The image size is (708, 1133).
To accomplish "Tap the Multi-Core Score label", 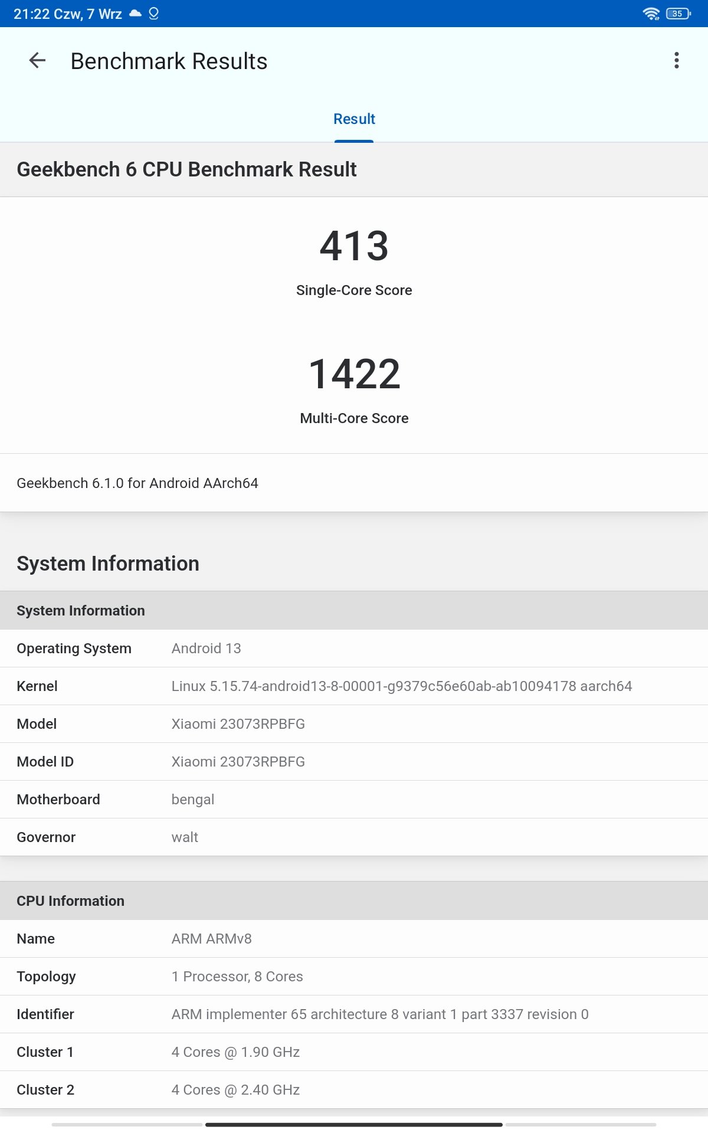I will [x=354, y=418].
